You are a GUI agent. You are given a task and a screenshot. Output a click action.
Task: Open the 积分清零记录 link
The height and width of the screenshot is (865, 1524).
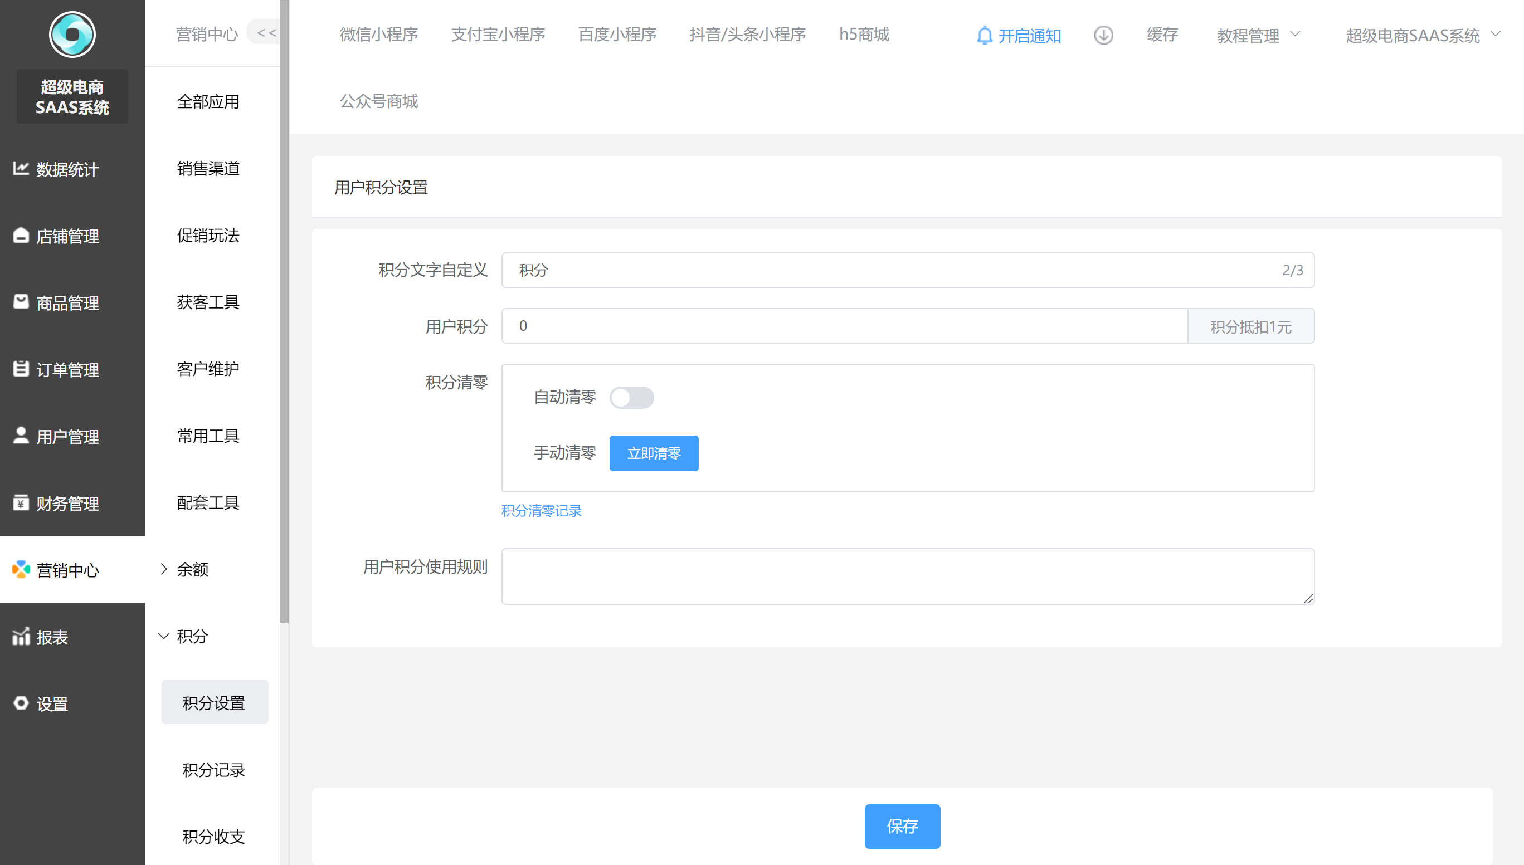point(541,510)
